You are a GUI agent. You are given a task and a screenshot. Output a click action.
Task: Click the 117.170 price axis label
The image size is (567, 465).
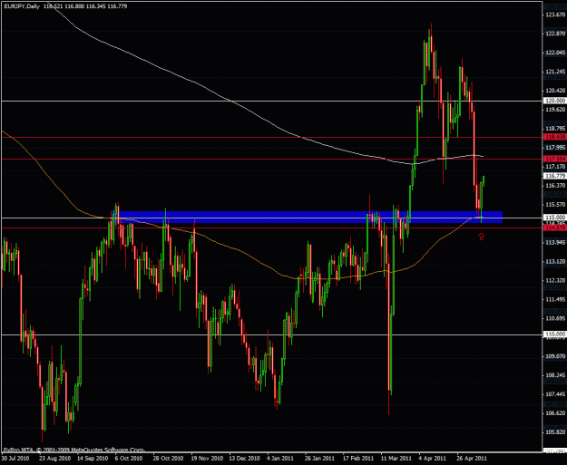click(555, 167)
